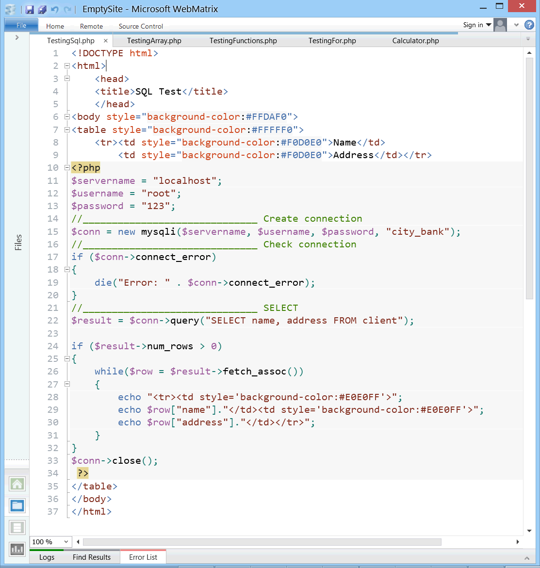Collapse the table fold on line 7
Image resolution: width=540 pixels, height=568 pixels.
click(x=67, y=130)
